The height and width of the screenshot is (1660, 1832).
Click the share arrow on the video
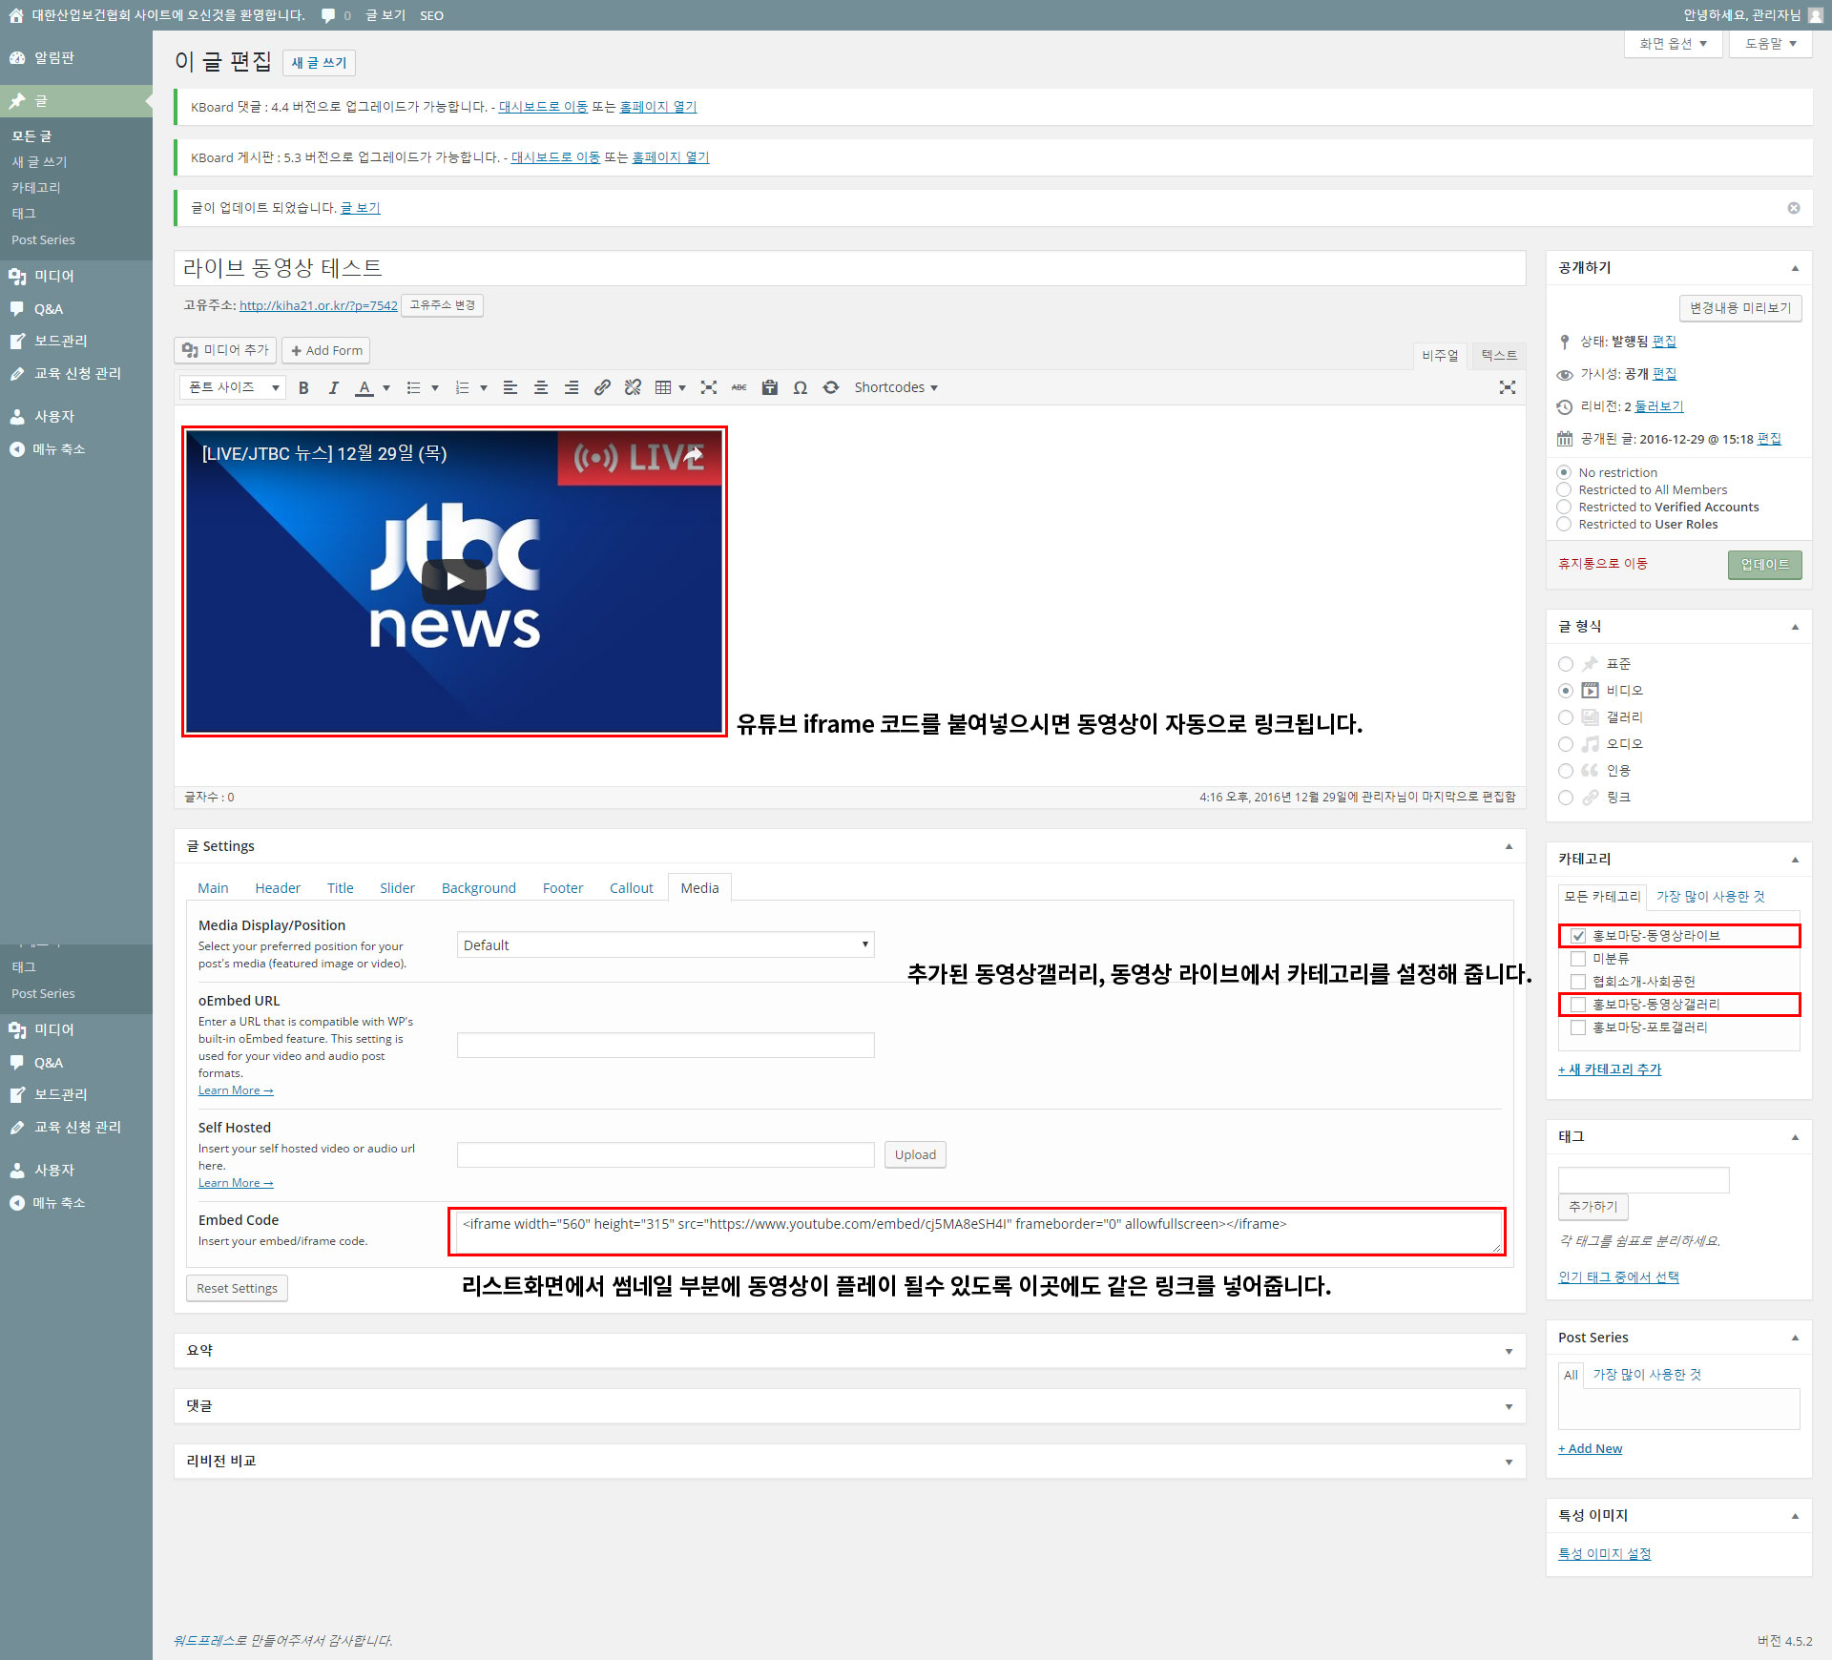pyautogui.click(x=694, y=455)
